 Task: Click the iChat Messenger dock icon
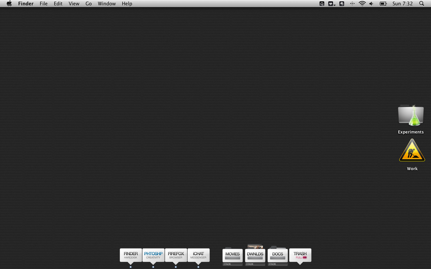(198, 256)
